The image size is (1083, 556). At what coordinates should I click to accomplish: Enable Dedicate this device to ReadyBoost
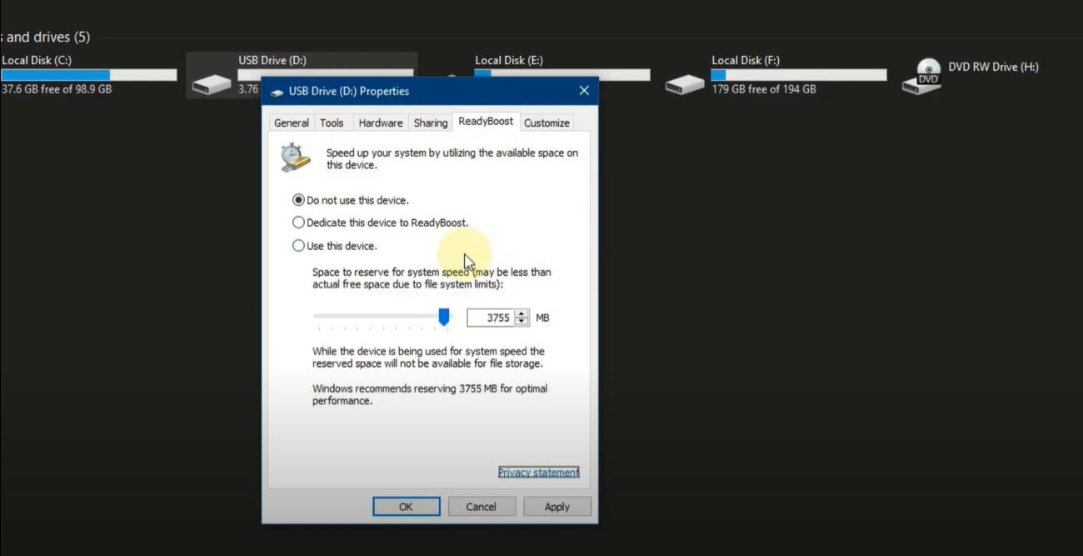point(298,222)
